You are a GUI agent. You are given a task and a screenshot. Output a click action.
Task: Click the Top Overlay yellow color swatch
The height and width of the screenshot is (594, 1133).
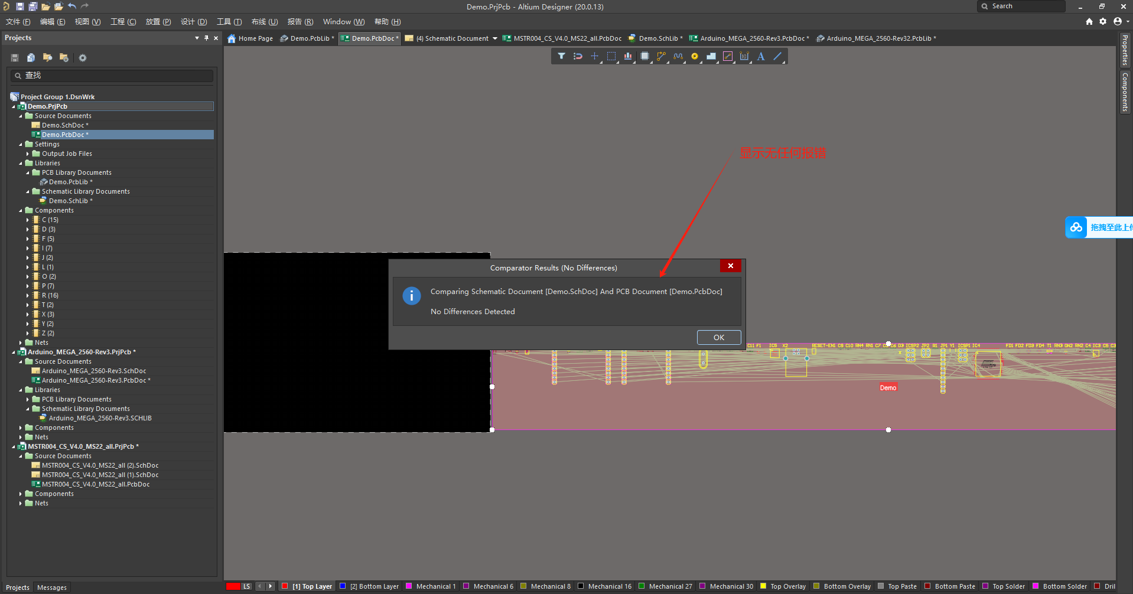pyautogui.click(x=763, y=586)
